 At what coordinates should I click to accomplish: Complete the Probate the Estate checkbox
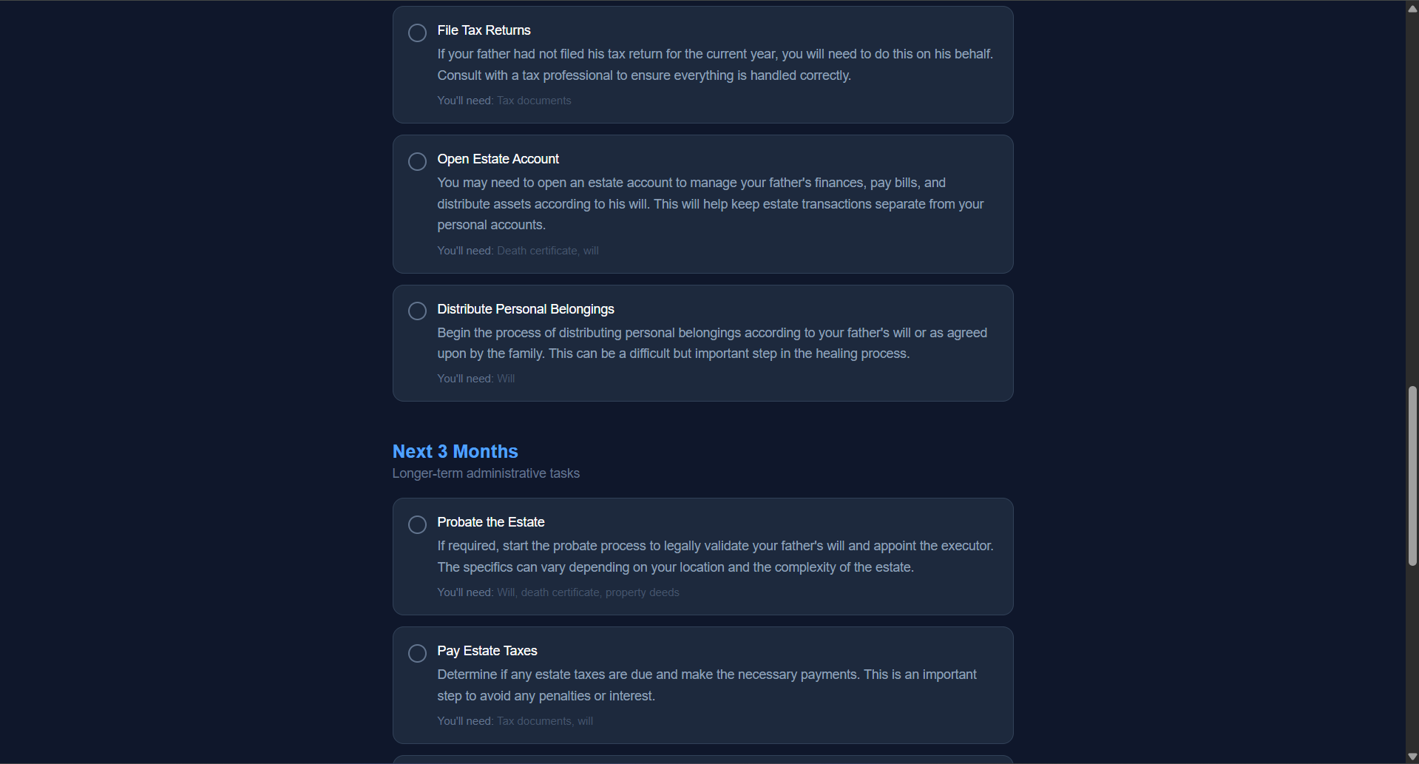(416, 524)
